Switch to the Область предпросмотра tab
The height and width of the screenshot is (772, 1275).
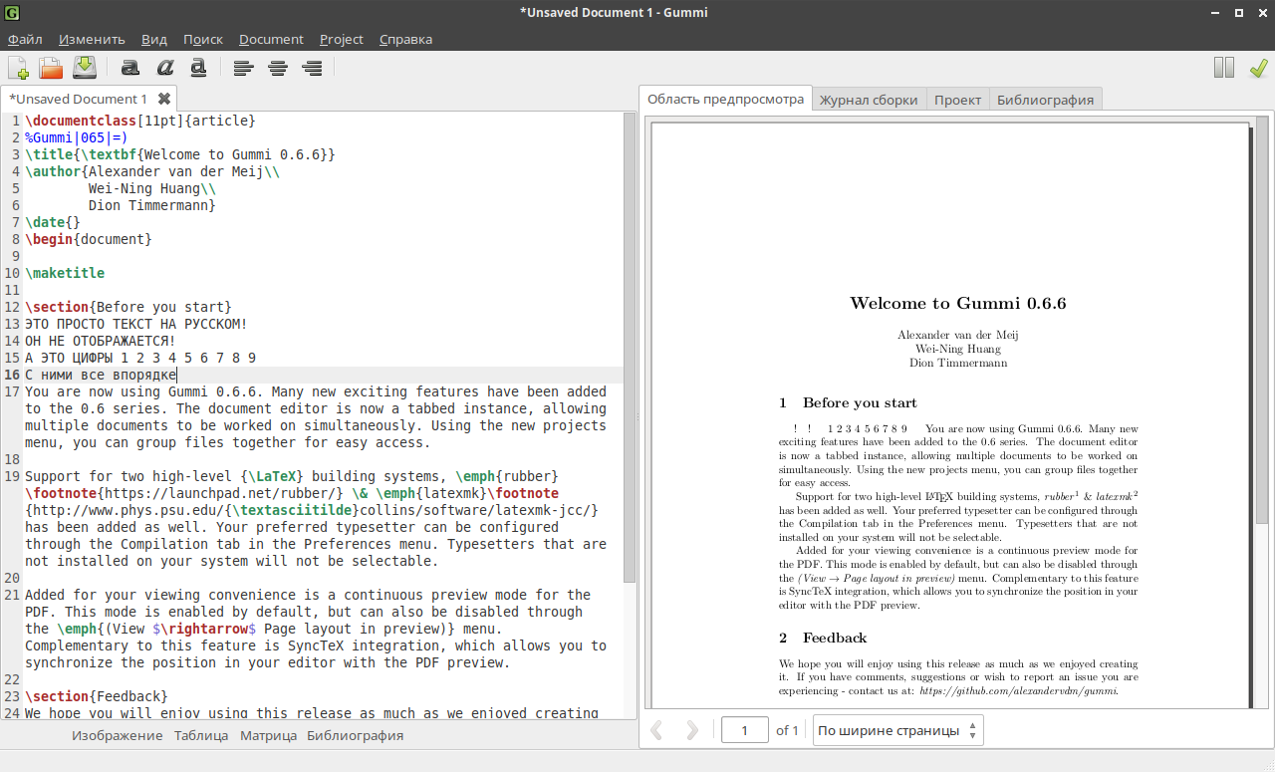[x=725, y=99]
